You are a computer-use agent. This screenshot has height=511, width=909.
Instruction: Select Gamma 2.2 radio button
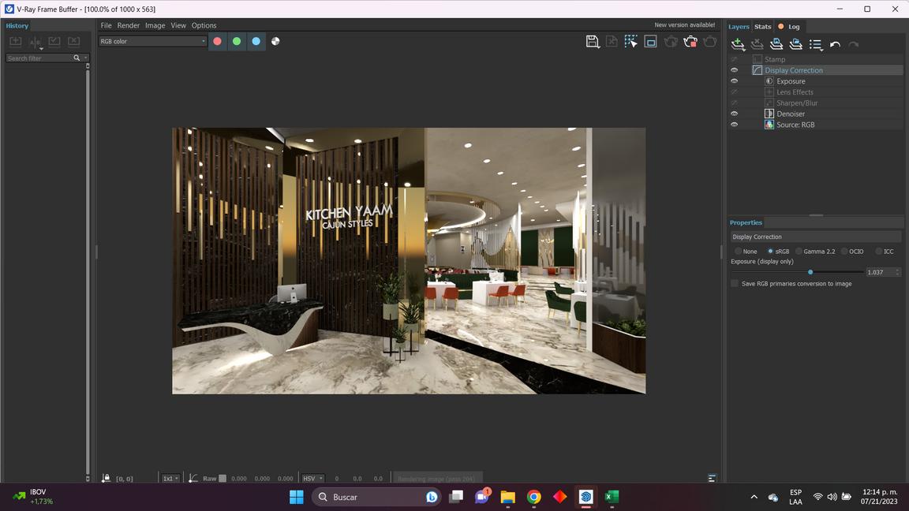coord(799,252)
